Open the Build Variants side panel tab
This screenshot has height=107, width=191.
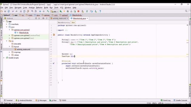click(x=1, y=91)
